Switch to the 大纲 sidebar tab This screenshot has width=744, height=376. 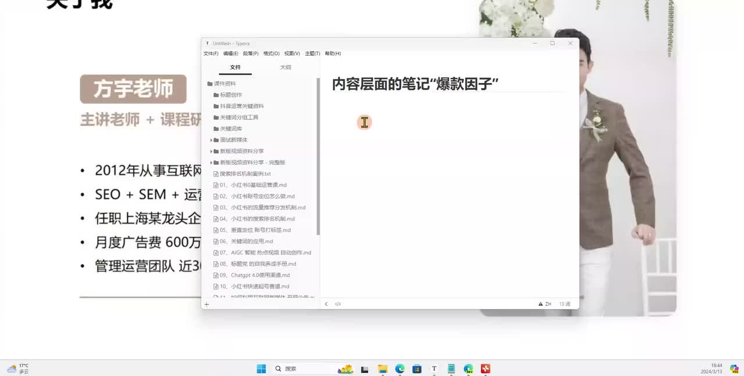pos(285,67)
